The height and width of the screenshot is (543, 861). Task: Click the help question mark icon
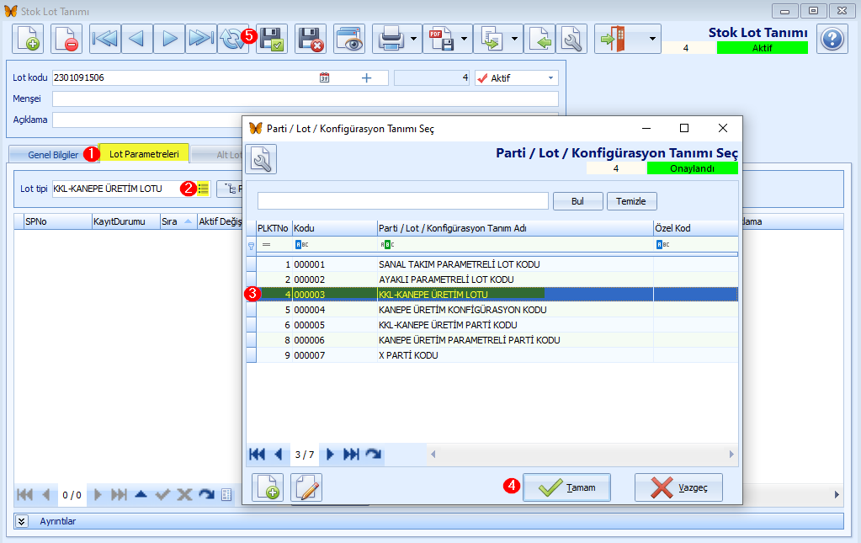[x=832, y=39]
